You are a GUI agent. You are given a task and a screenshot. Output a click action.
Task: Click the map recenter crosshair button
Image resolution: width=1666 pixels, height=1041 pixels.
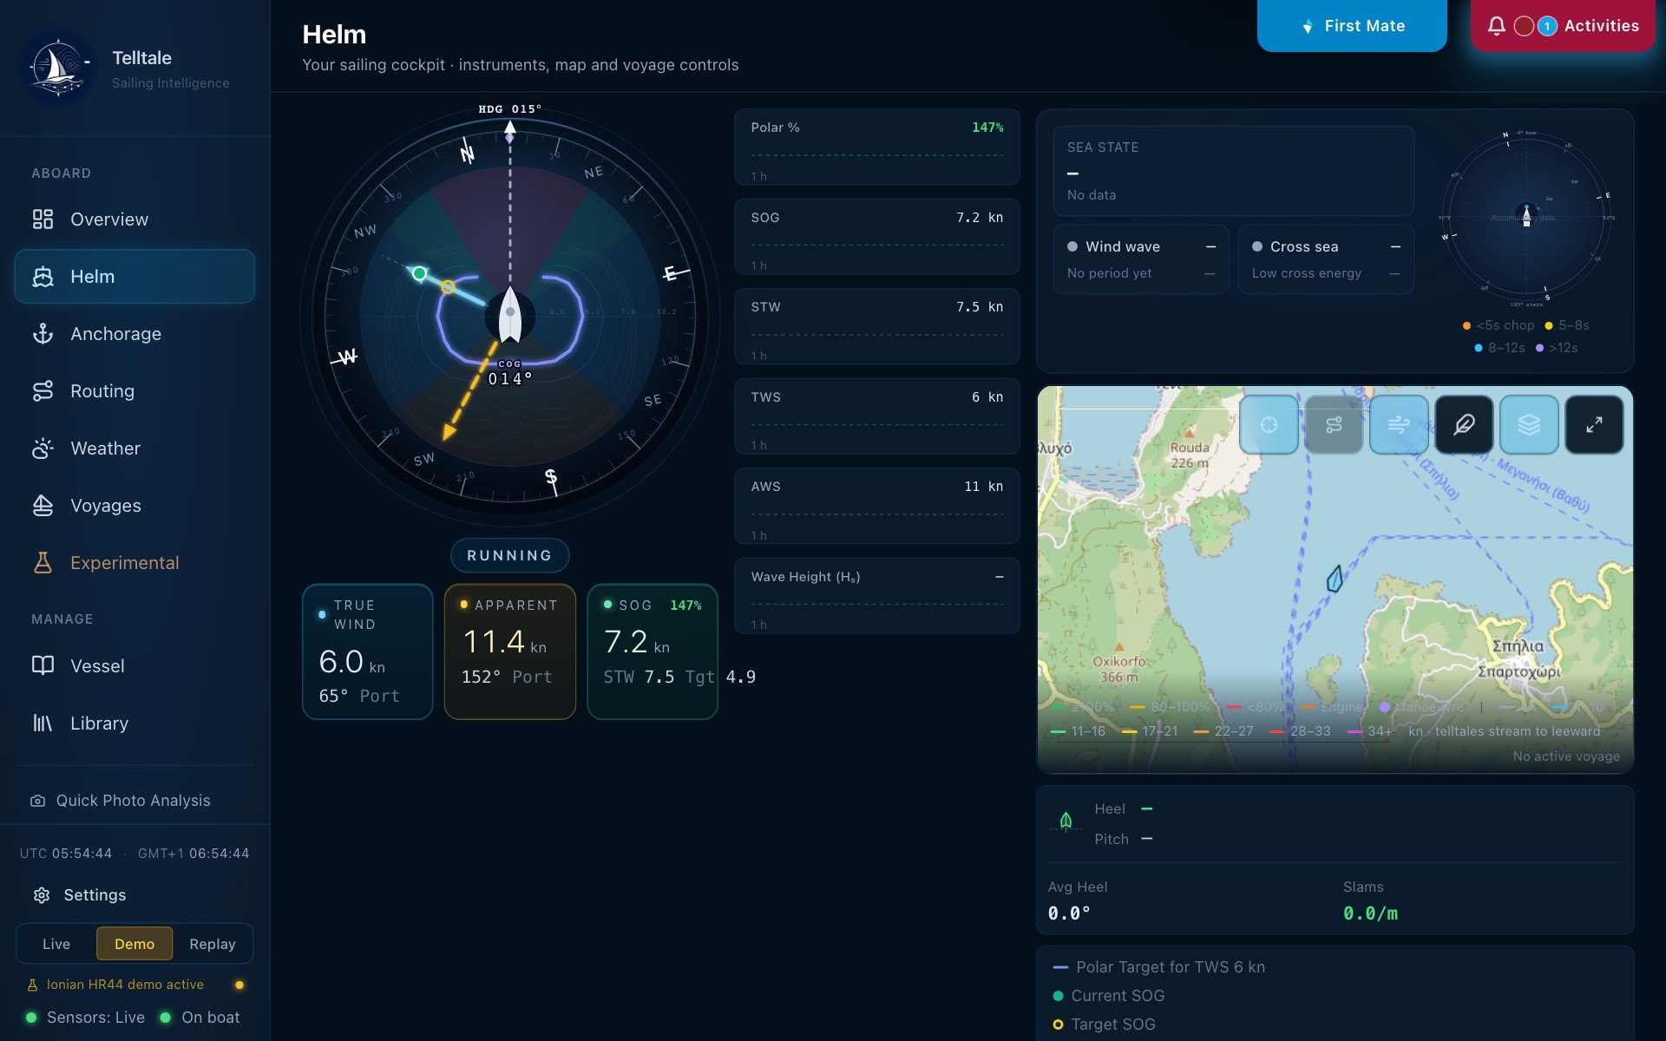(1269, 424)
